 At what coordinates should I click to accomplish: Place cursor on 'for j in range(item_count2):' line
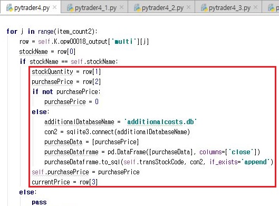click(52, 31)
